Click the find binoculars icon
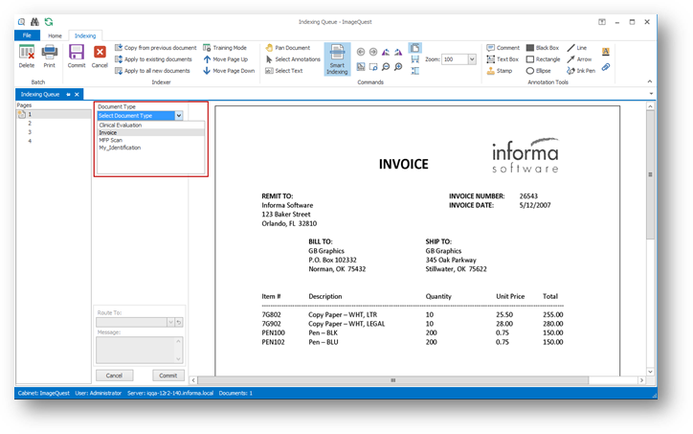Viewport: 693px width, 434px height. [x=34, y=22]
